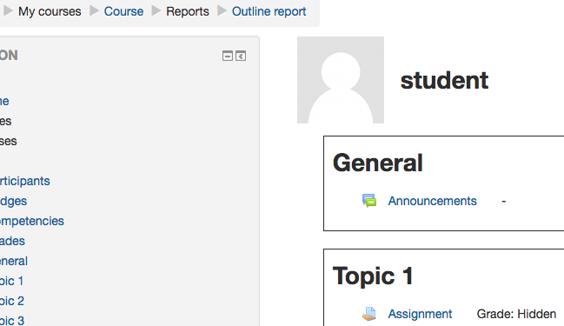Open the Assignment link under Topic 1

420,314
